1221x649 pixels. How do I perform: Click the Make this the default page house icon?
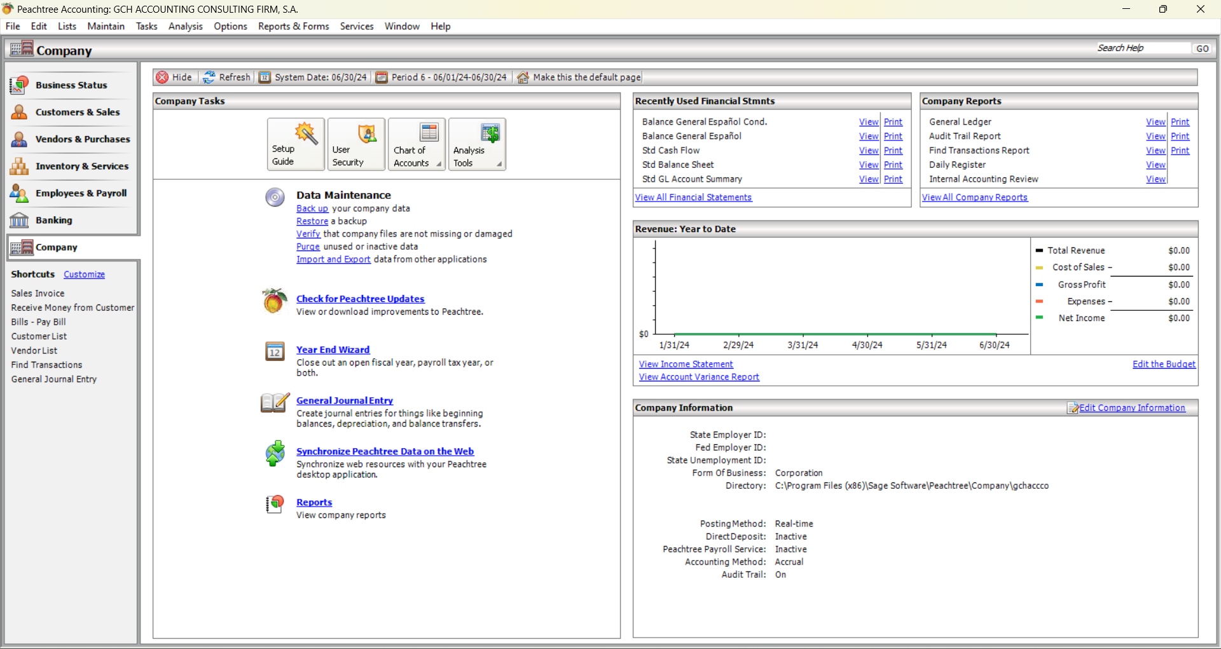(523, 77)
